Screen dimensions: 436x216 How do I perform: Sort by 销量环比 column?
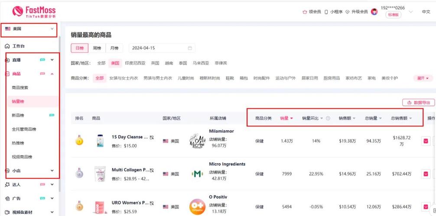pyautogui.click(x=312, y=118)
